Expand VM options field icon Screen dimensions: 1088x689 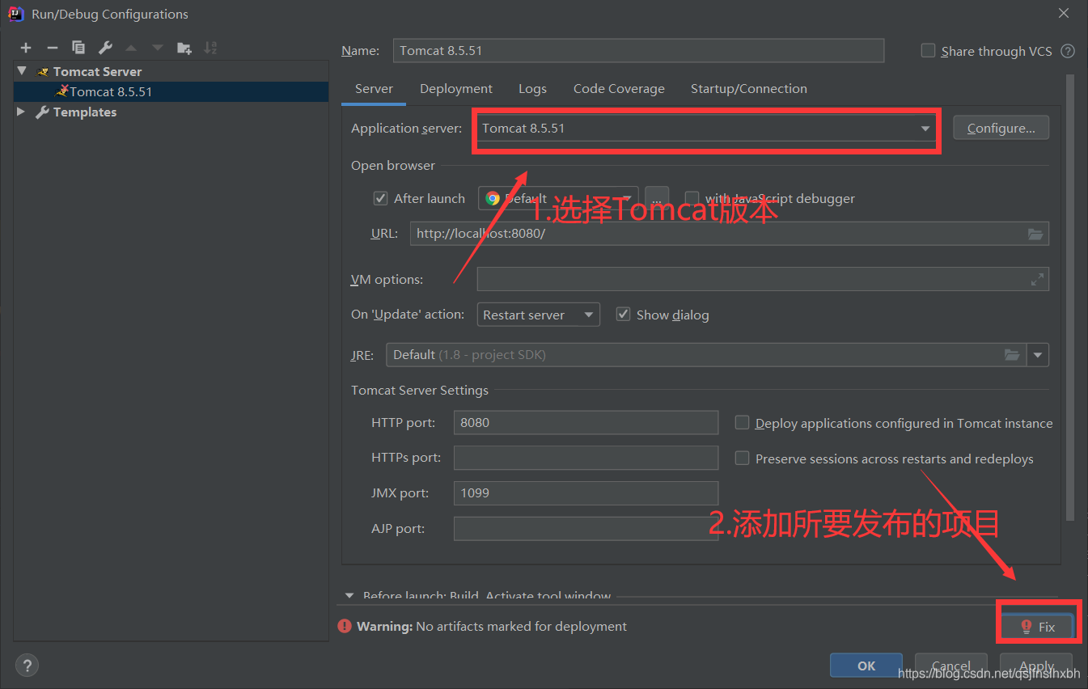[1037, 279]
